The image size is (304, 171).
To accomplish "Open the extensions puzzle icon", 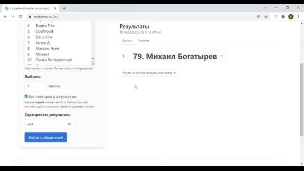I will (283, 17).
